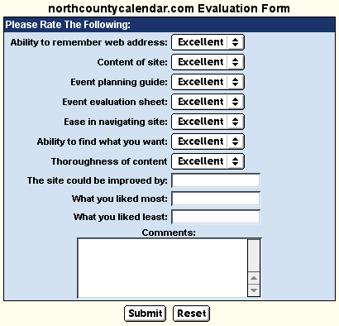Click the stepper arrows on Thoroughness of content select
This screenshot has height=326, width=339.
point(235,161)
